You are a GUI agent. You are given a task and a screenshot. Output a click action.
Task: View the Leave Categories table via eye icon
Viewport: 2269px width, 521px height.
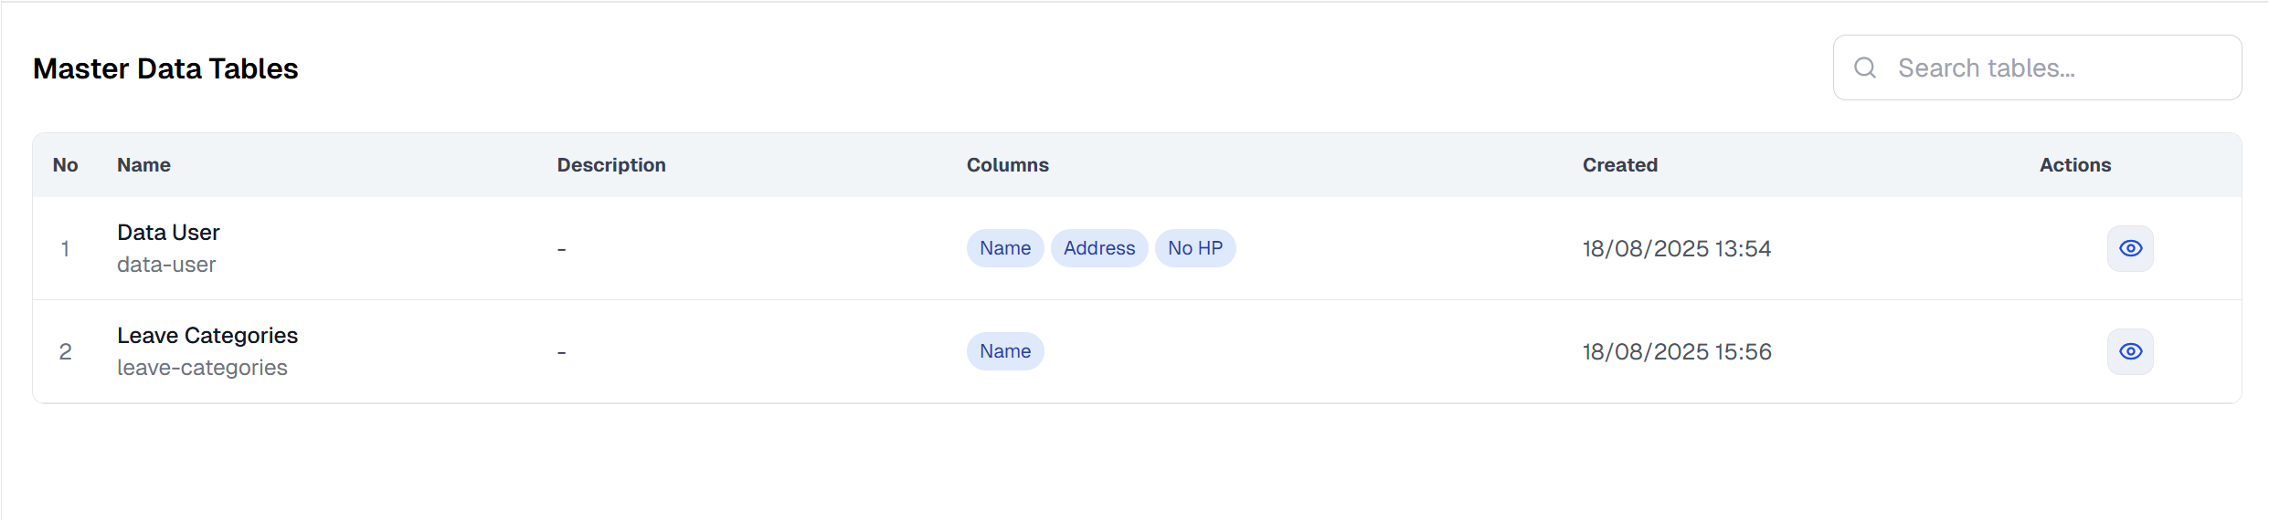tap(2130, 351)
